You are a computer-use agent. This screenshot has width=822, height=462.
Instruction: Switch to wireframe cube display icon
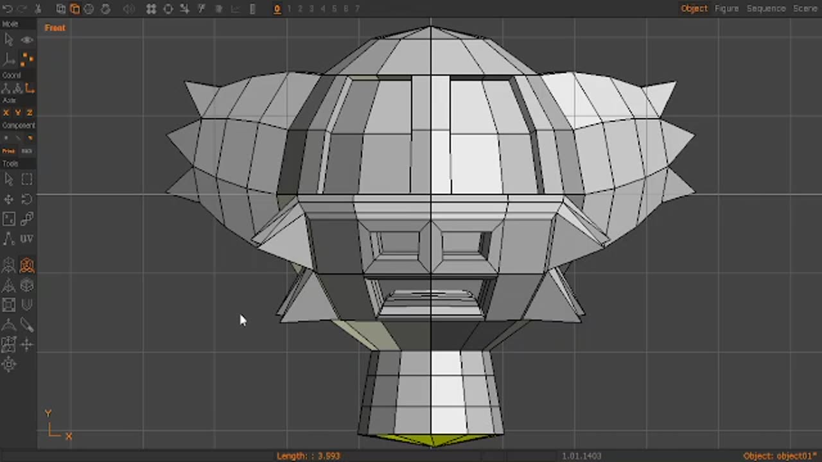[61, 9]
